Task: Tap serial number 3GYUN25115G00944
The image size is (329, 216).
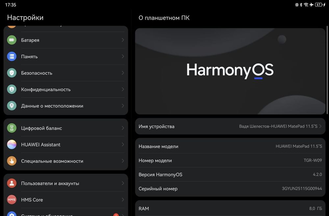Action: [x=302, y=188]
